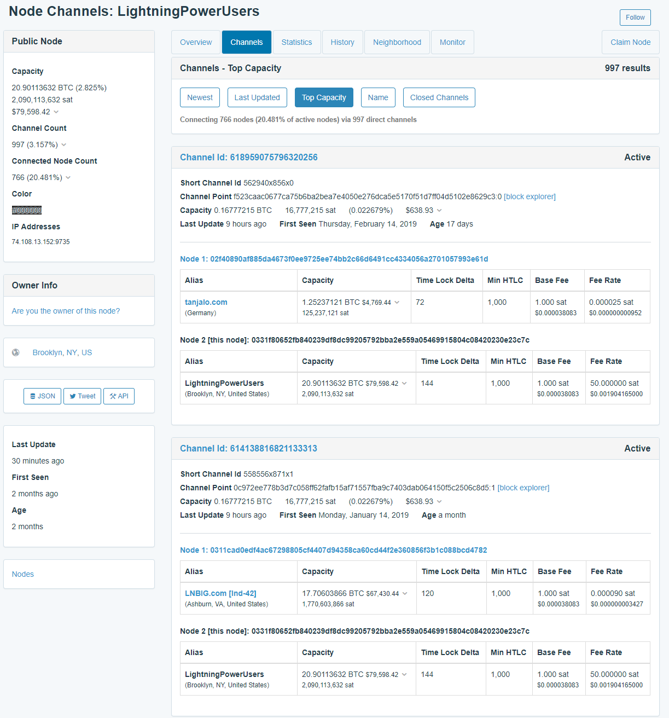This screenshot has width=669, height=718.
Task: Share node via Tweet button
Action: tap(82, 396)
